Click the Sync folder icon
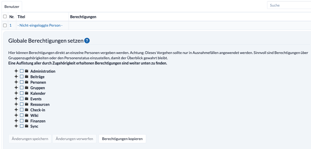311x149 pixels. [27, 126]
